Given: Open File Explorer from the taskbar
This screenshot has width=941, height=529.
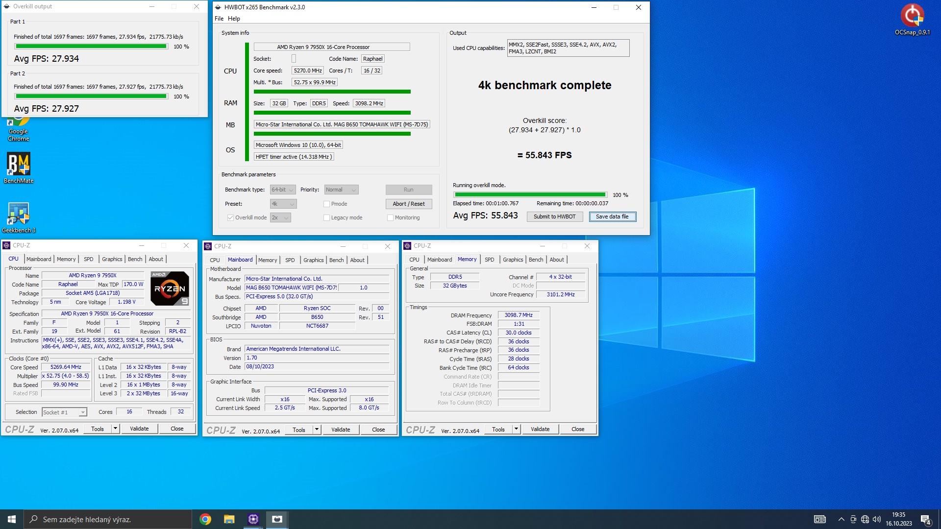Looking at the screenshot, I should 229,519.
